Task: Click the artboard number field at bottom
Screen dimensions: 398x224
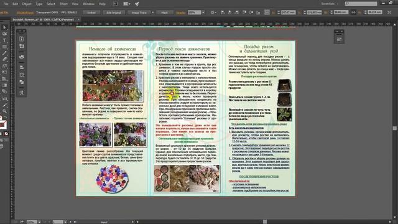Action: pyautogui.click(x=58, y=222)
